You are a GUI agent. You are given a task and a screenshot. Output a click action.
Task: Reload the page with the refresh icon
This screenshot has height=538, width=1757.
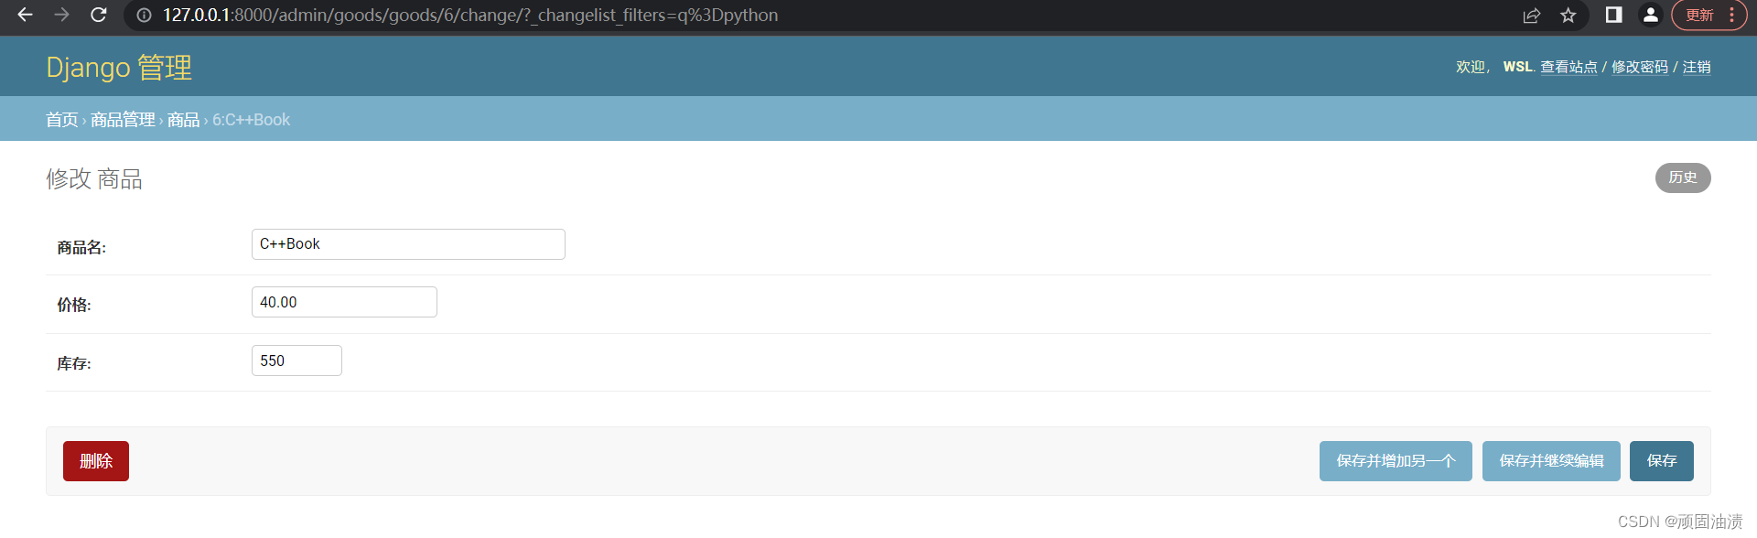point(99,15)
